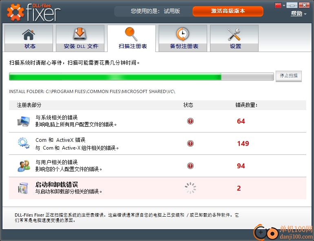Click the 状态 column header
The width and height of the screenshot is (314, 241).
click(188, 105)
